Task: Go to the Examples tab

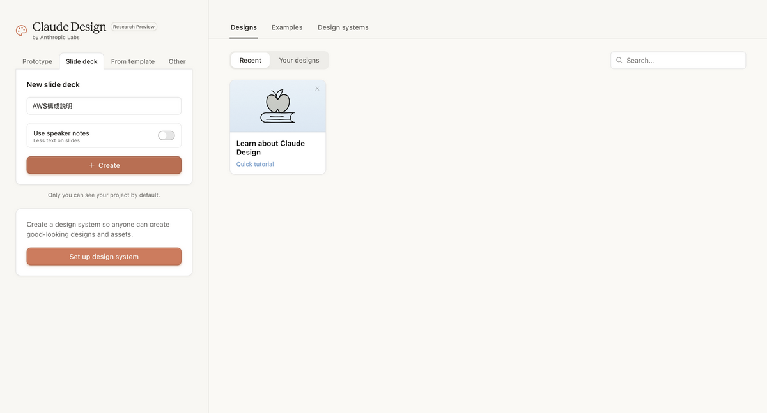Action: [287, 27]
